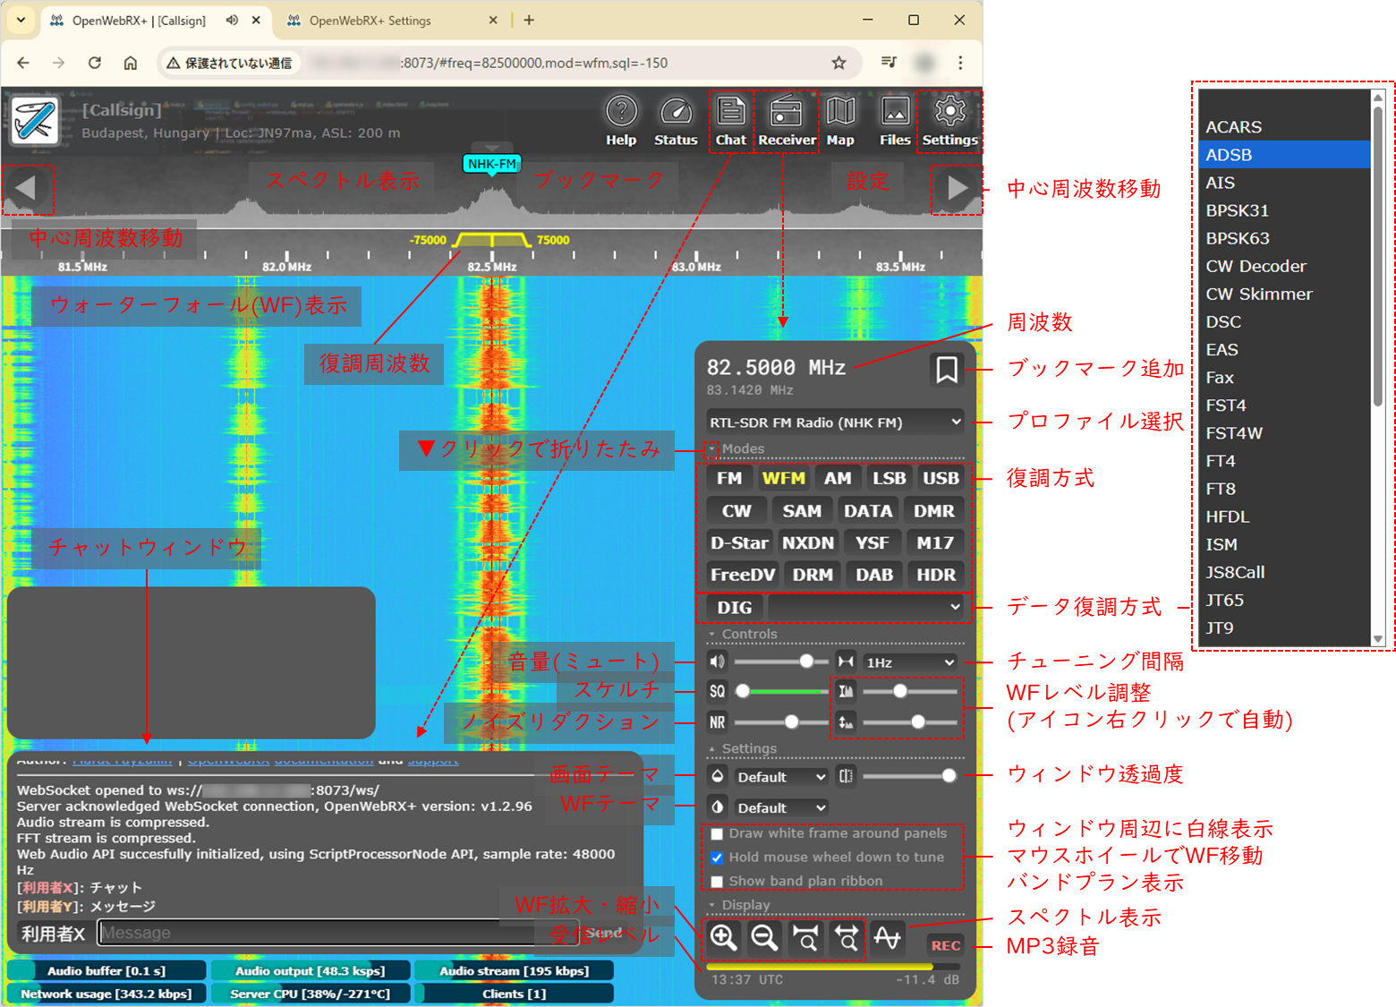
Task: Enable Show band plan ribbon
Action: 717,882
